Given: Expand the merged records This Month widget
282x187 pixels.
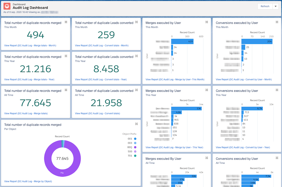Looking at the screenshot, I should [x=66, y=22].
